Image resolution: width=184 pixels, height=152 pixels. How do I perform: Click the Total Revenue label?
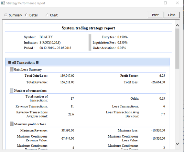[x=37, y=82]
